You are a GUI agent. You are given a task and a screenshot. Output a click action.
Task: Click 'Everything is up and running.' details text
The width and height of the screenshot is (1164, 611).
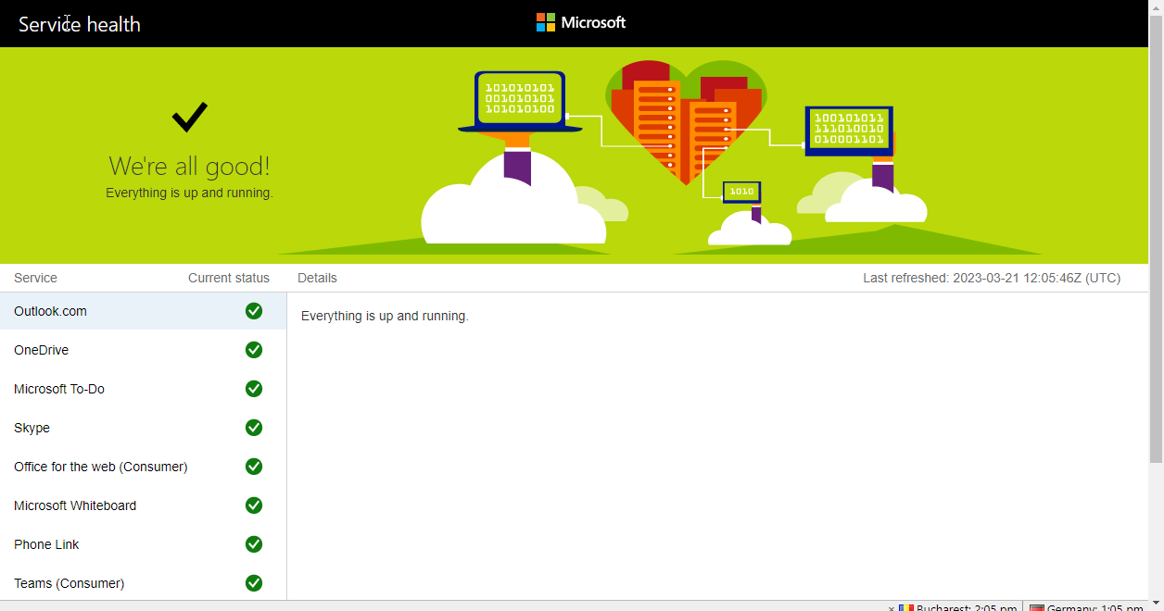tap(385, 316)
